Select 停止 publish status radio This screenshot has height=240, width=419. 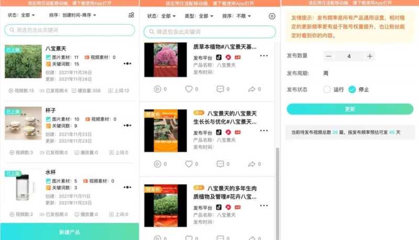(352, 90)
